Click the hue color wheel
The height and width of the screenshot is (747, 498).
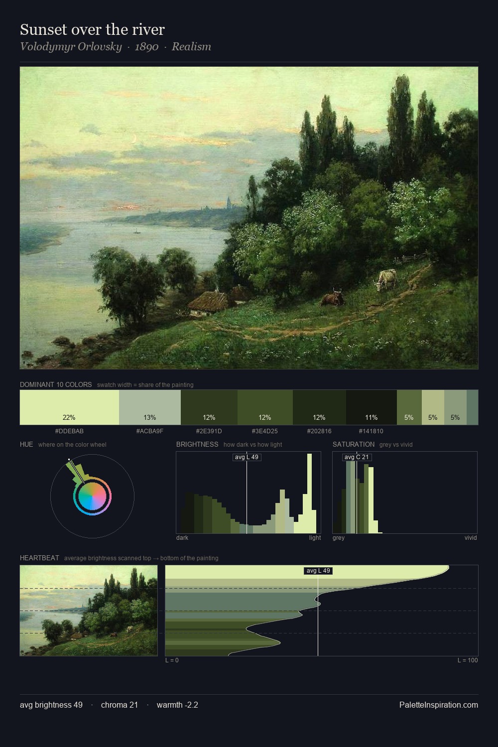click(92, 496)
